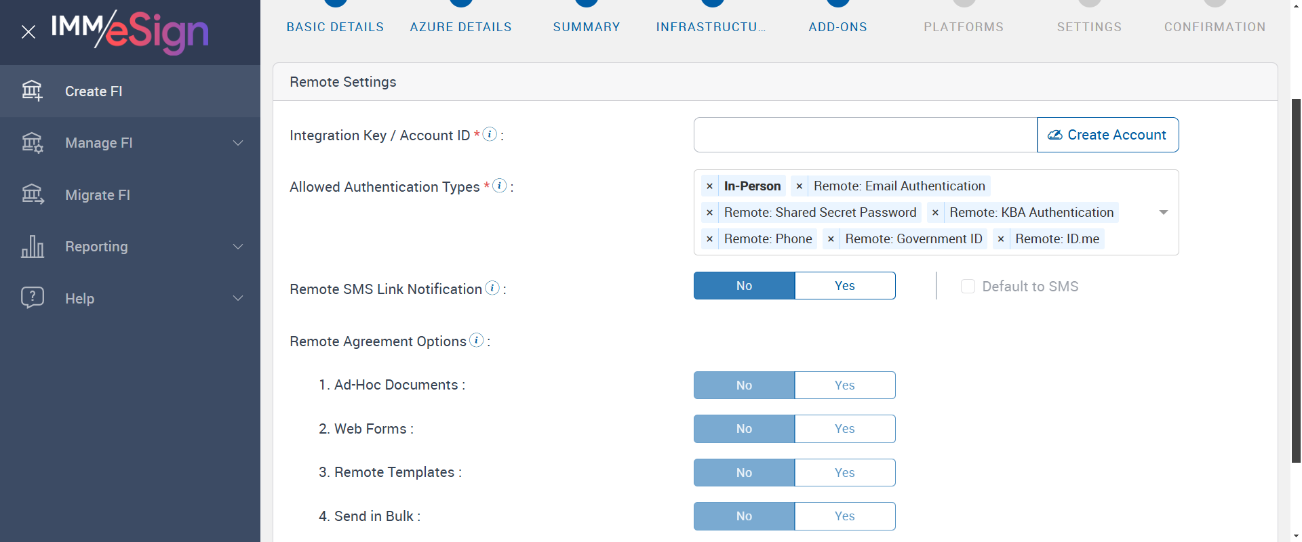Remove the Remote: Phone tag
Image resolution: width=1302 pixels, height=542 pixels.
coord(709,239)
